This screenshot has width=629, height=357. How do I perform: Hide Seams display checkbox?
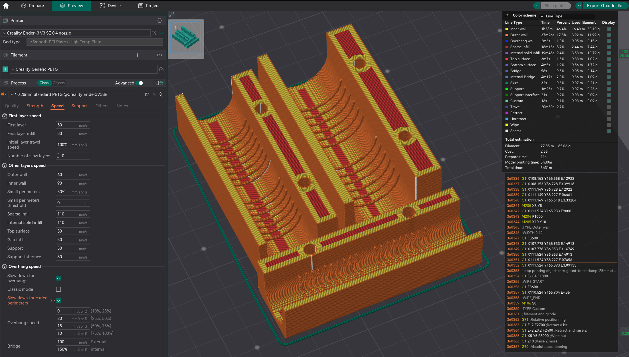[609, 131]
